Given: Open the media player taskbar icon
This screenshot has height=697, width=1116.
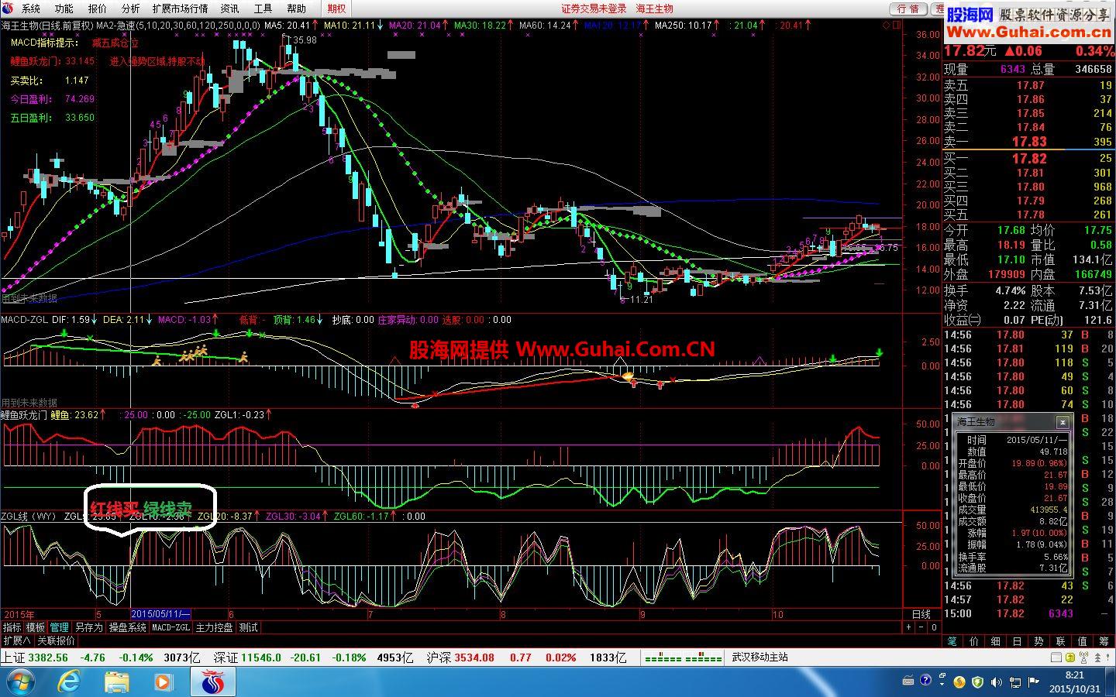Looking at the screenshot, I should [163, 682].
